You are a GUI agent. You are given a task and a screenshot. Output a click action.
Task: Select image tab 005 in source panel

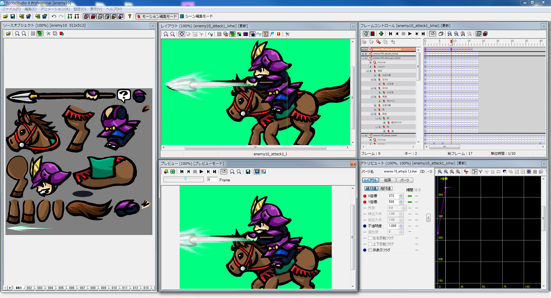point(61,288)
